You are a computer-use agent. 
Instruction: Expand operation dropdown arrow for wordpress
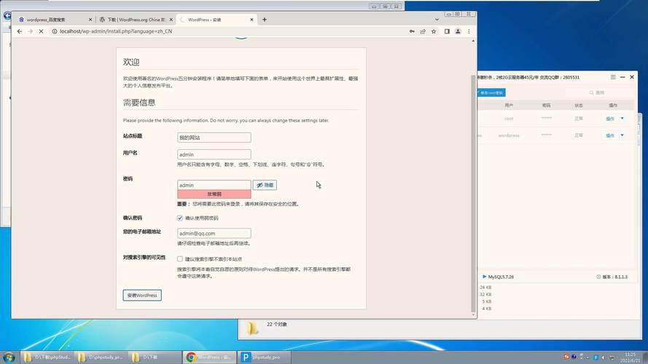(x=622, y=135)
